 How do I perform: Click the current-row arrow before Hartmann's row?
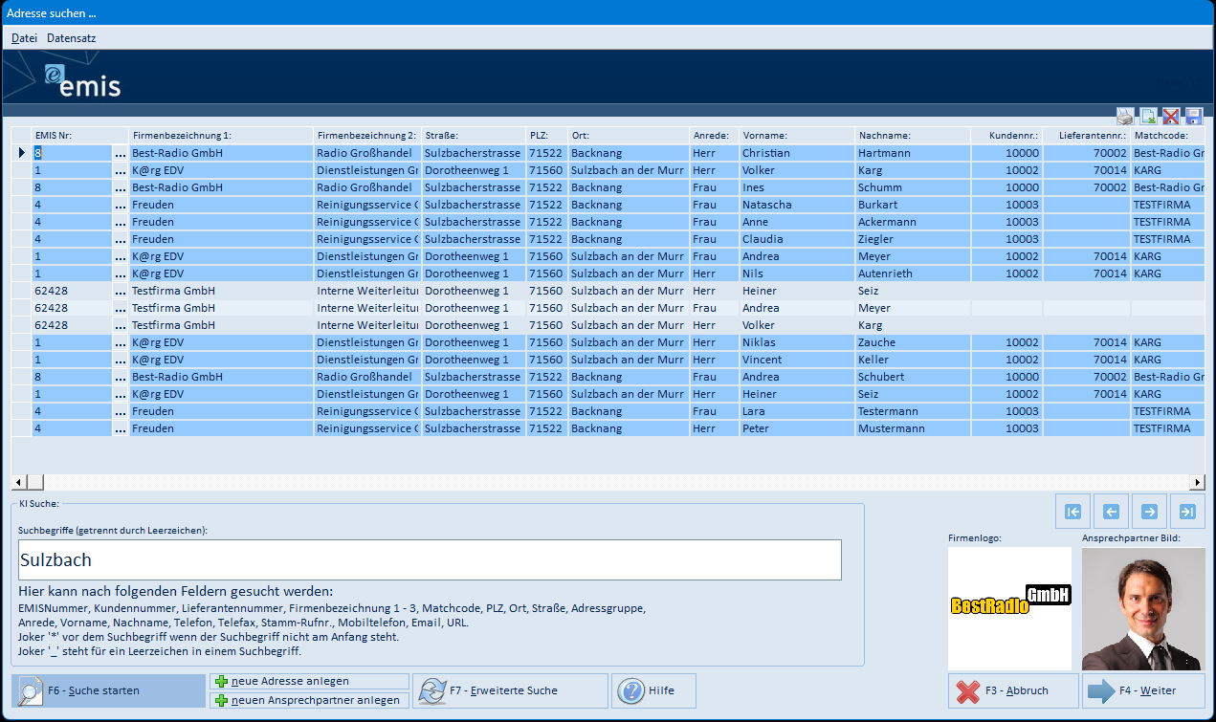pyautogui.click(x=21, y=153)
